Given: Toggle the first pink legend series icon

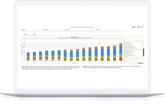Looking at the screenshot, I should (x=126, y=43).
